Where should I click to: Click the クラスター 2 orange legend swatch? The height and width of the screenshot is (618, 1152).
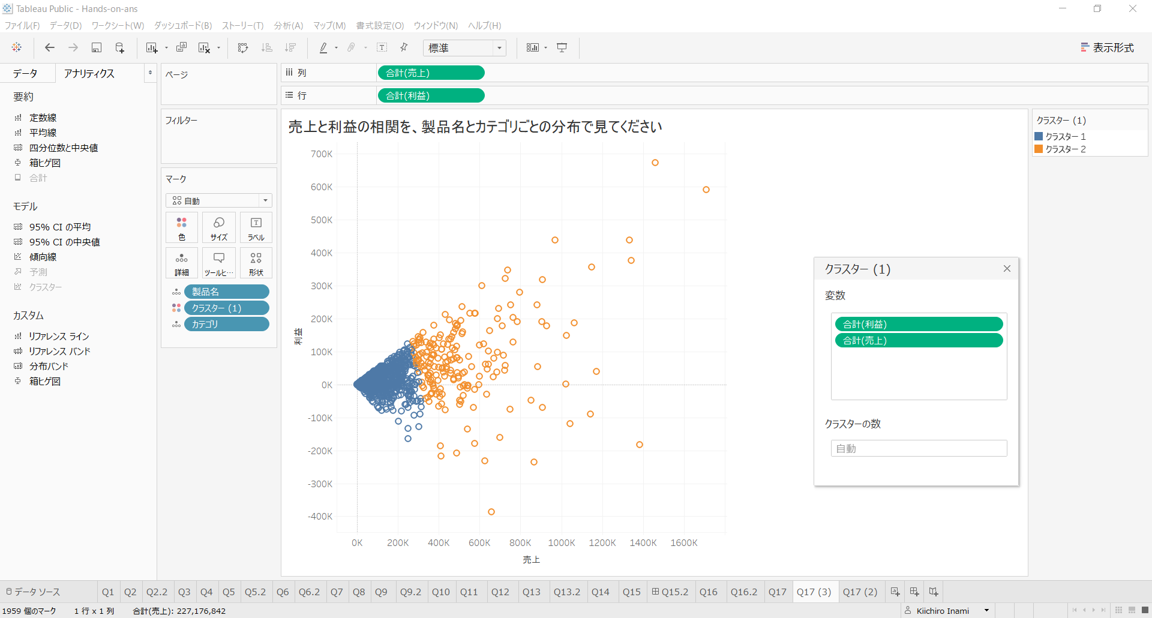coord(1039,149)
